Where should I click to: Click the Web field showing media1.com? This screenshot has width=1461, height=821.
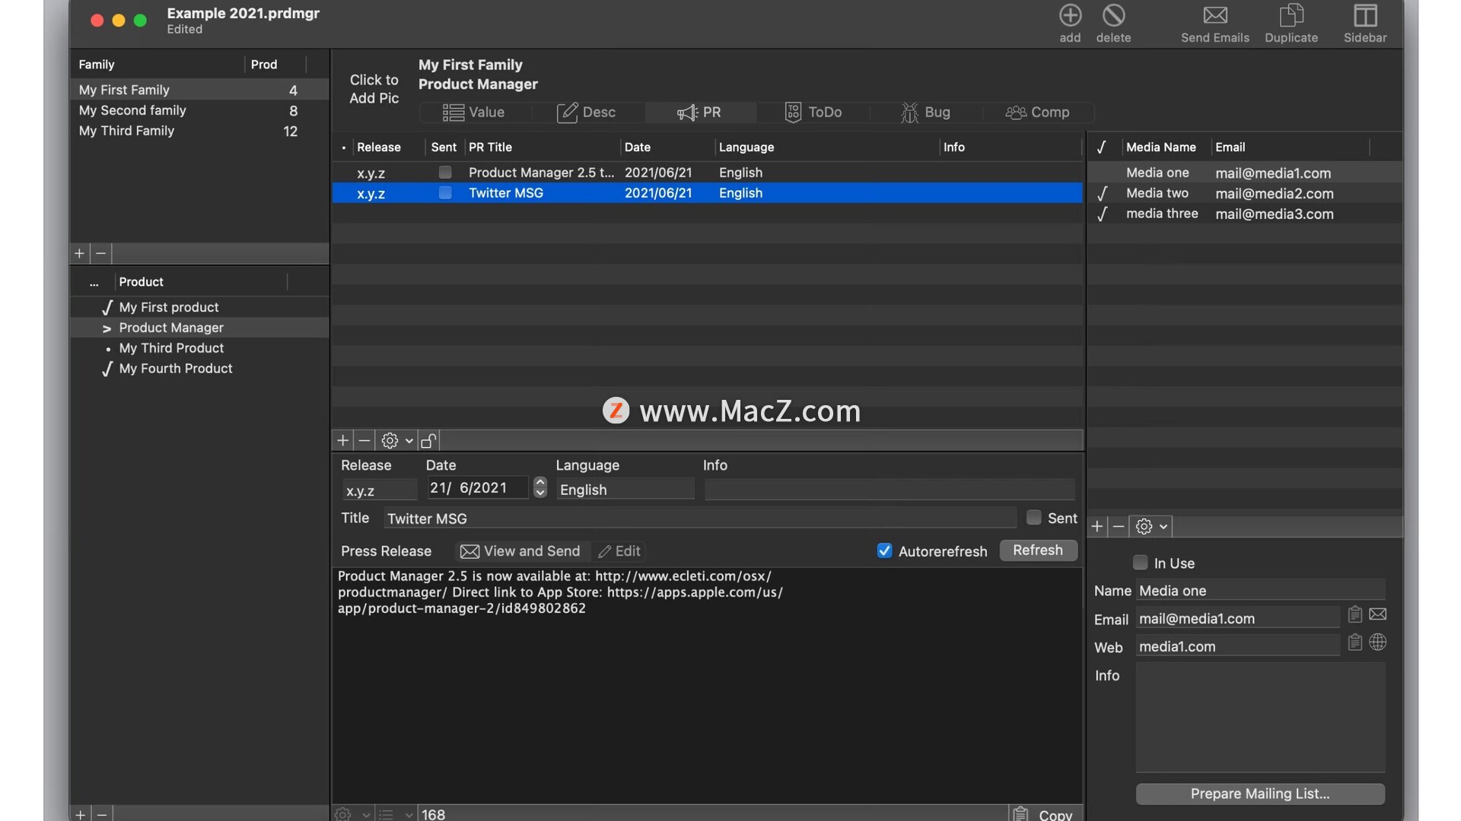[1237, 646]
